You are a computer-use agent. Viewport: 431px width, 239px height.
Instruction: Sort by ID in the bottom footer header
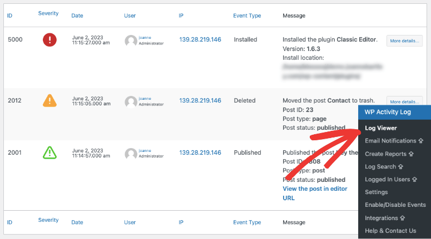coord(9,222)
